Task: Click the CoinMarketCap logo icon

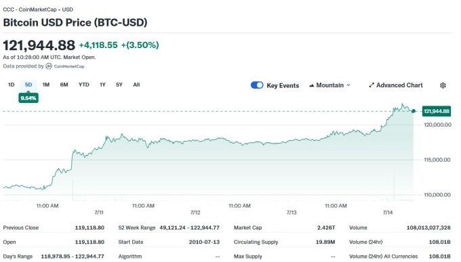Action: pyautogui.click(x=49, y=66)
